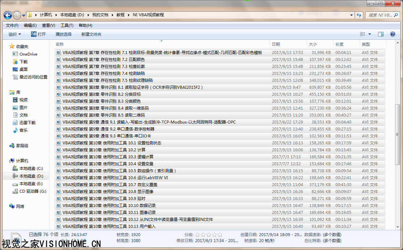Open CD 驱动器 (G:) drive
The height and width of the screenshot is (250, 403).
tap(32, 191)
